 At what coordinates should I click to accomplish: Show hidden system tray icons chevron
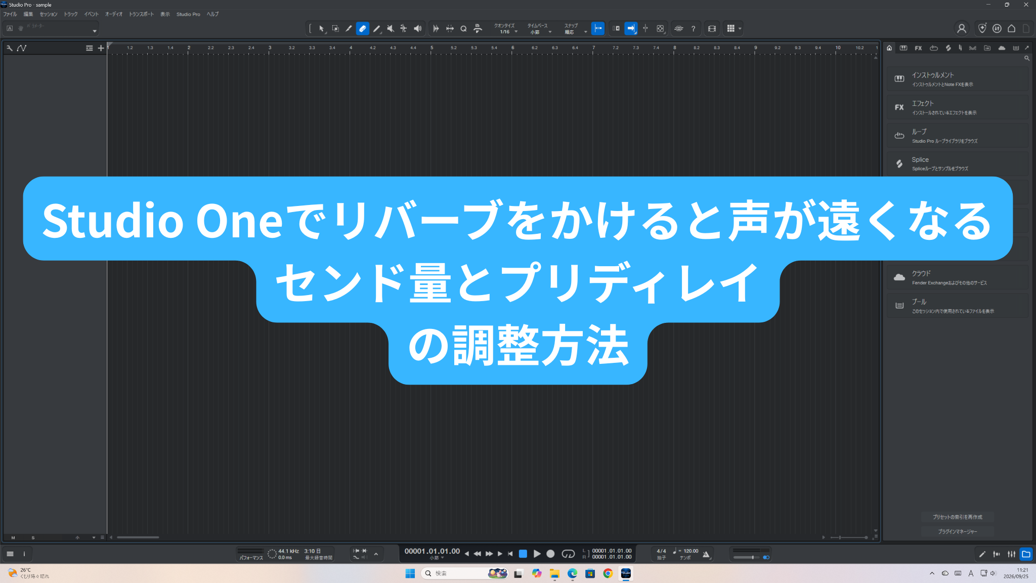(932, 573)
